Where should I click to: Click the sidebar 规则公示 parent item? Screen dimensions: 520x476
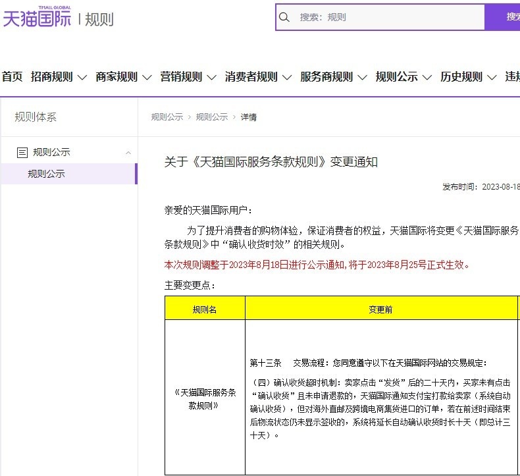click(x=51, y=152)
